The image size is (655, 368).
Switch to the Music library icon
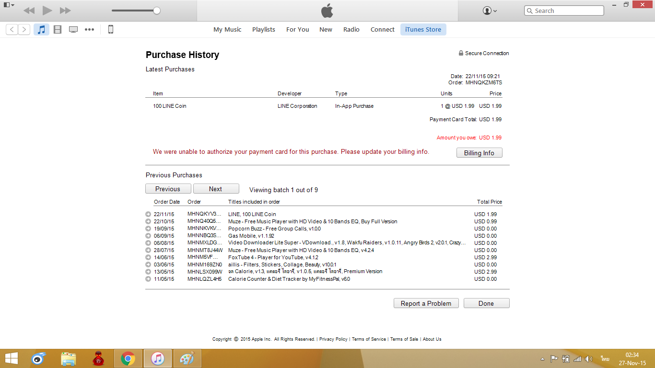(41, 29)
